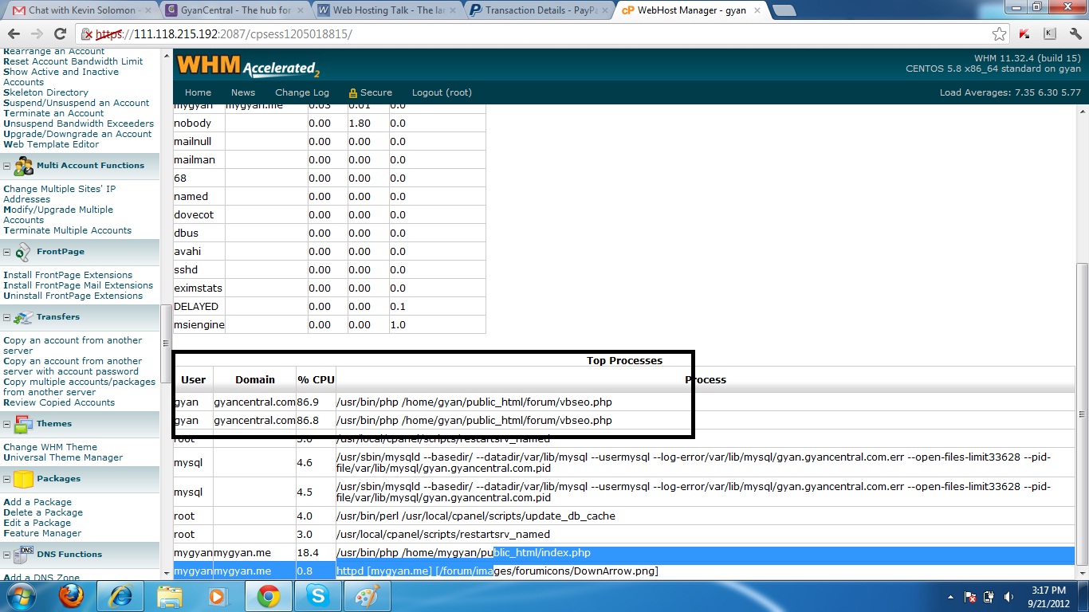Open Feature Manager link
1089x612 pixels.
[x=42, y=533]
